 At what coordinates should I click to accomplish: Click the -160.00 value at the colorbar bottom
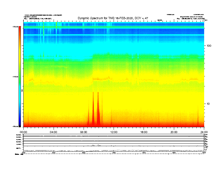15,126
